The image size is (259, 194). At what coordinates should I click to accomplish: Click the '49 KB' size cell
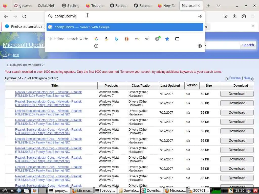click(205, 159)
